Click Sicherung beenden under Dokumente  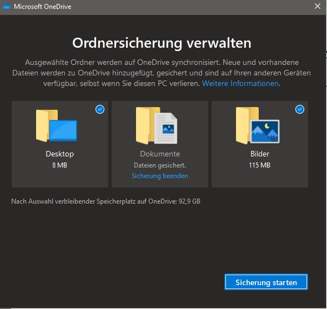point(160,176)
